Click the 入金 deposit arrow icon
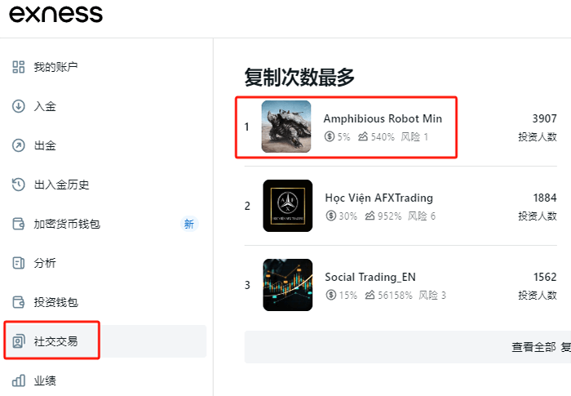 click(x=19, y=106)
